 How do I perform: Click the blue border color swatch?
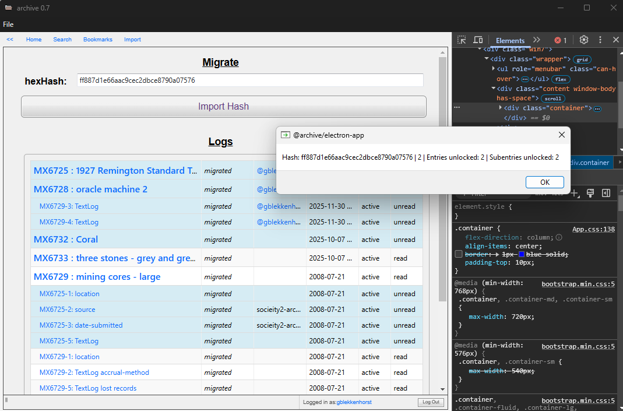521,255
